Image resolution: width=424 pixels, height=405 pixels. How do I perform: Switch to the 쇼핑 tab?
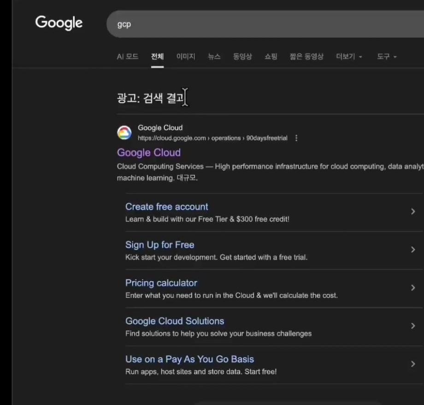(x=271, y=56)
